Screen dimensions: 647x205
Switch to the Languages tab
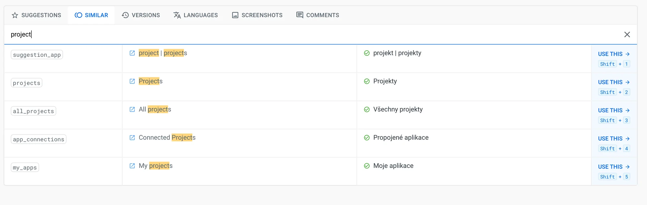point(195,15)
